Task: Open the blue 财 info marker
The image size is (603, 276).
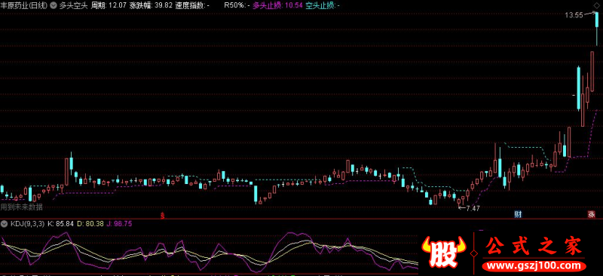Action: pos(518,214)
